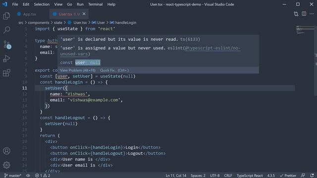The width and height of the screenshot is (317, 178).
Task: Open the errors and warnings count
Action: tap(43, 176)
